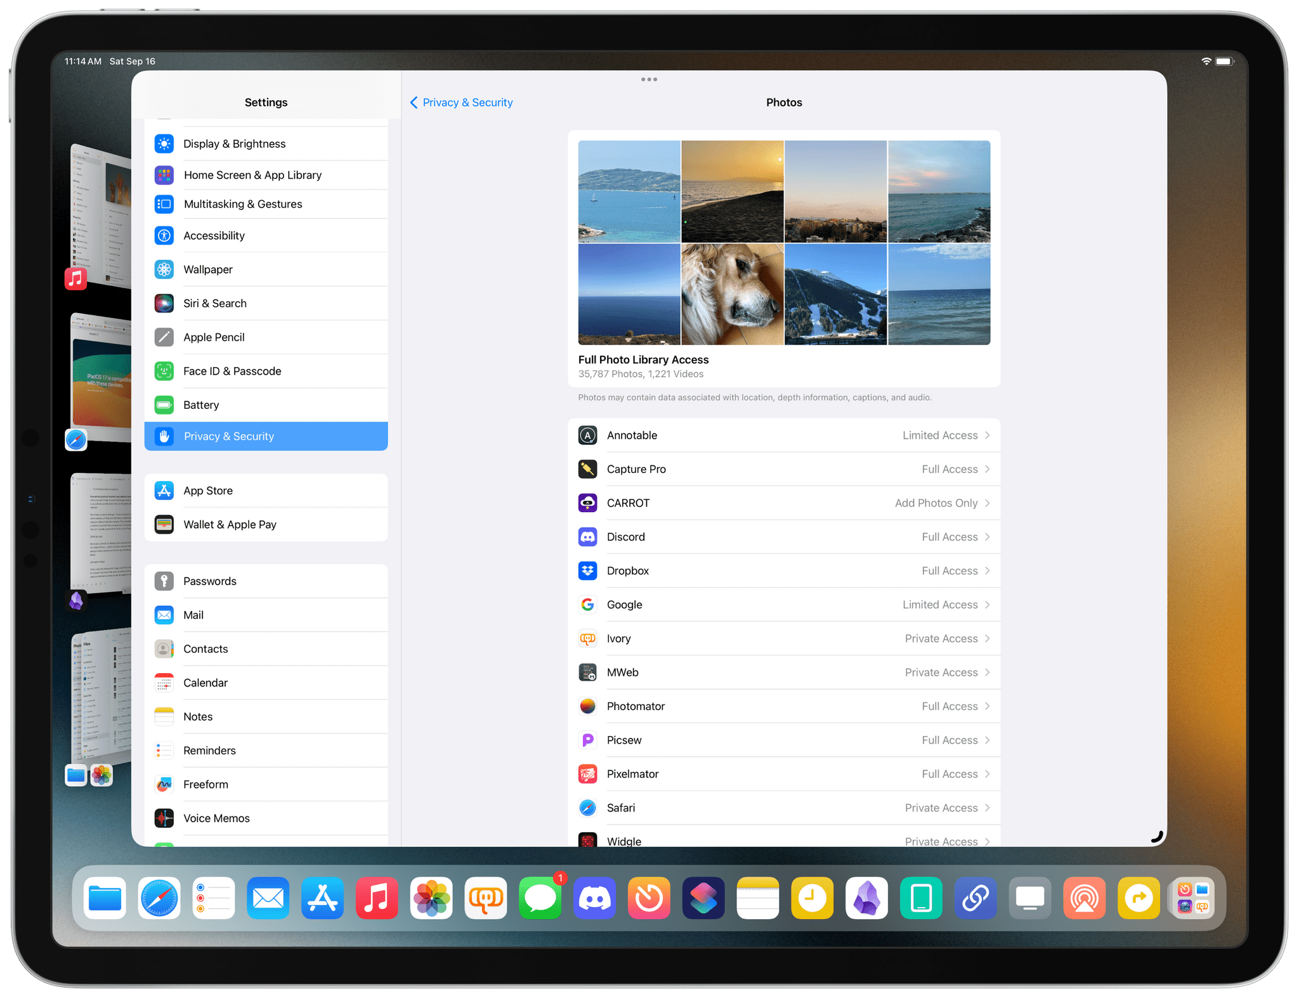Open Face ID & Passcode icon
This screenshot has width=1299, height=999.
[x=164, y=371]
